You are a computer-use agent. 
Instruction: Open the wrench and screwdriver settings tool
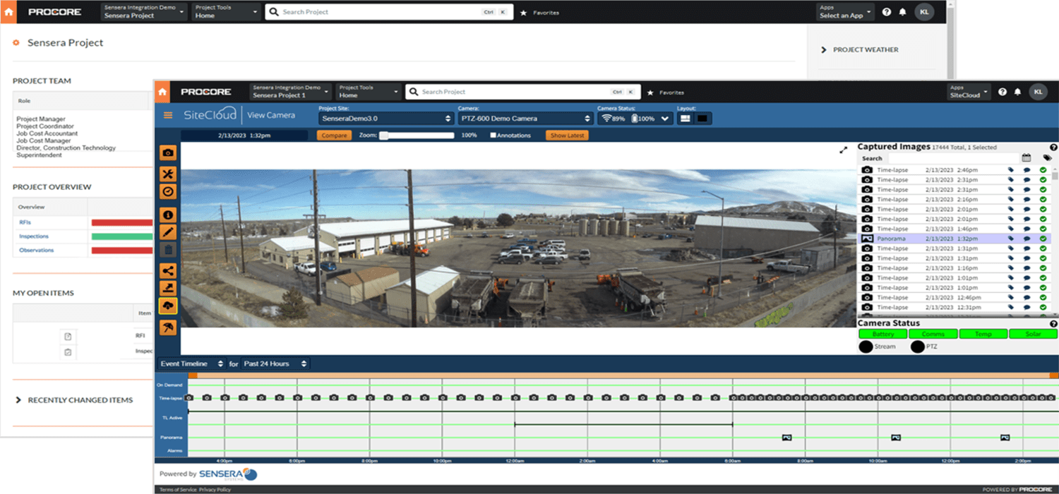[x=168, y=174]
